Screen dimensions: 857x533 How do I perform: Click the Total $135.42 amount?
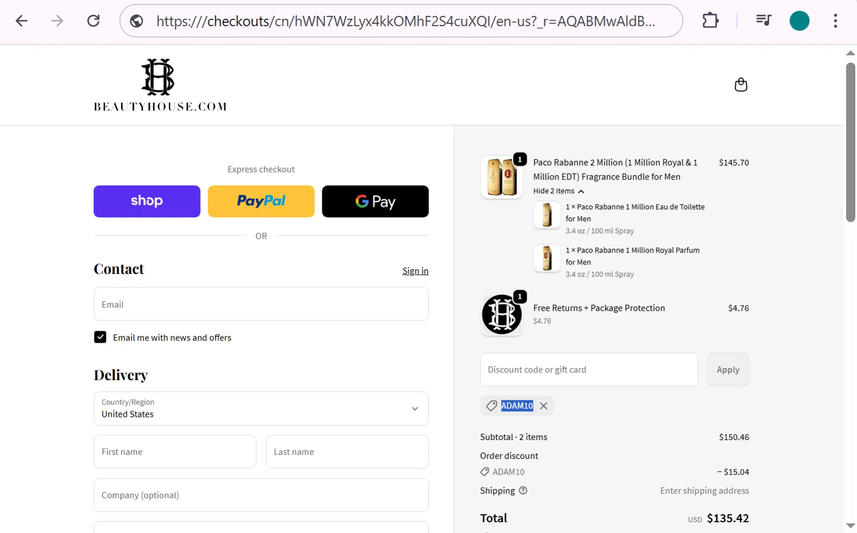728,518
